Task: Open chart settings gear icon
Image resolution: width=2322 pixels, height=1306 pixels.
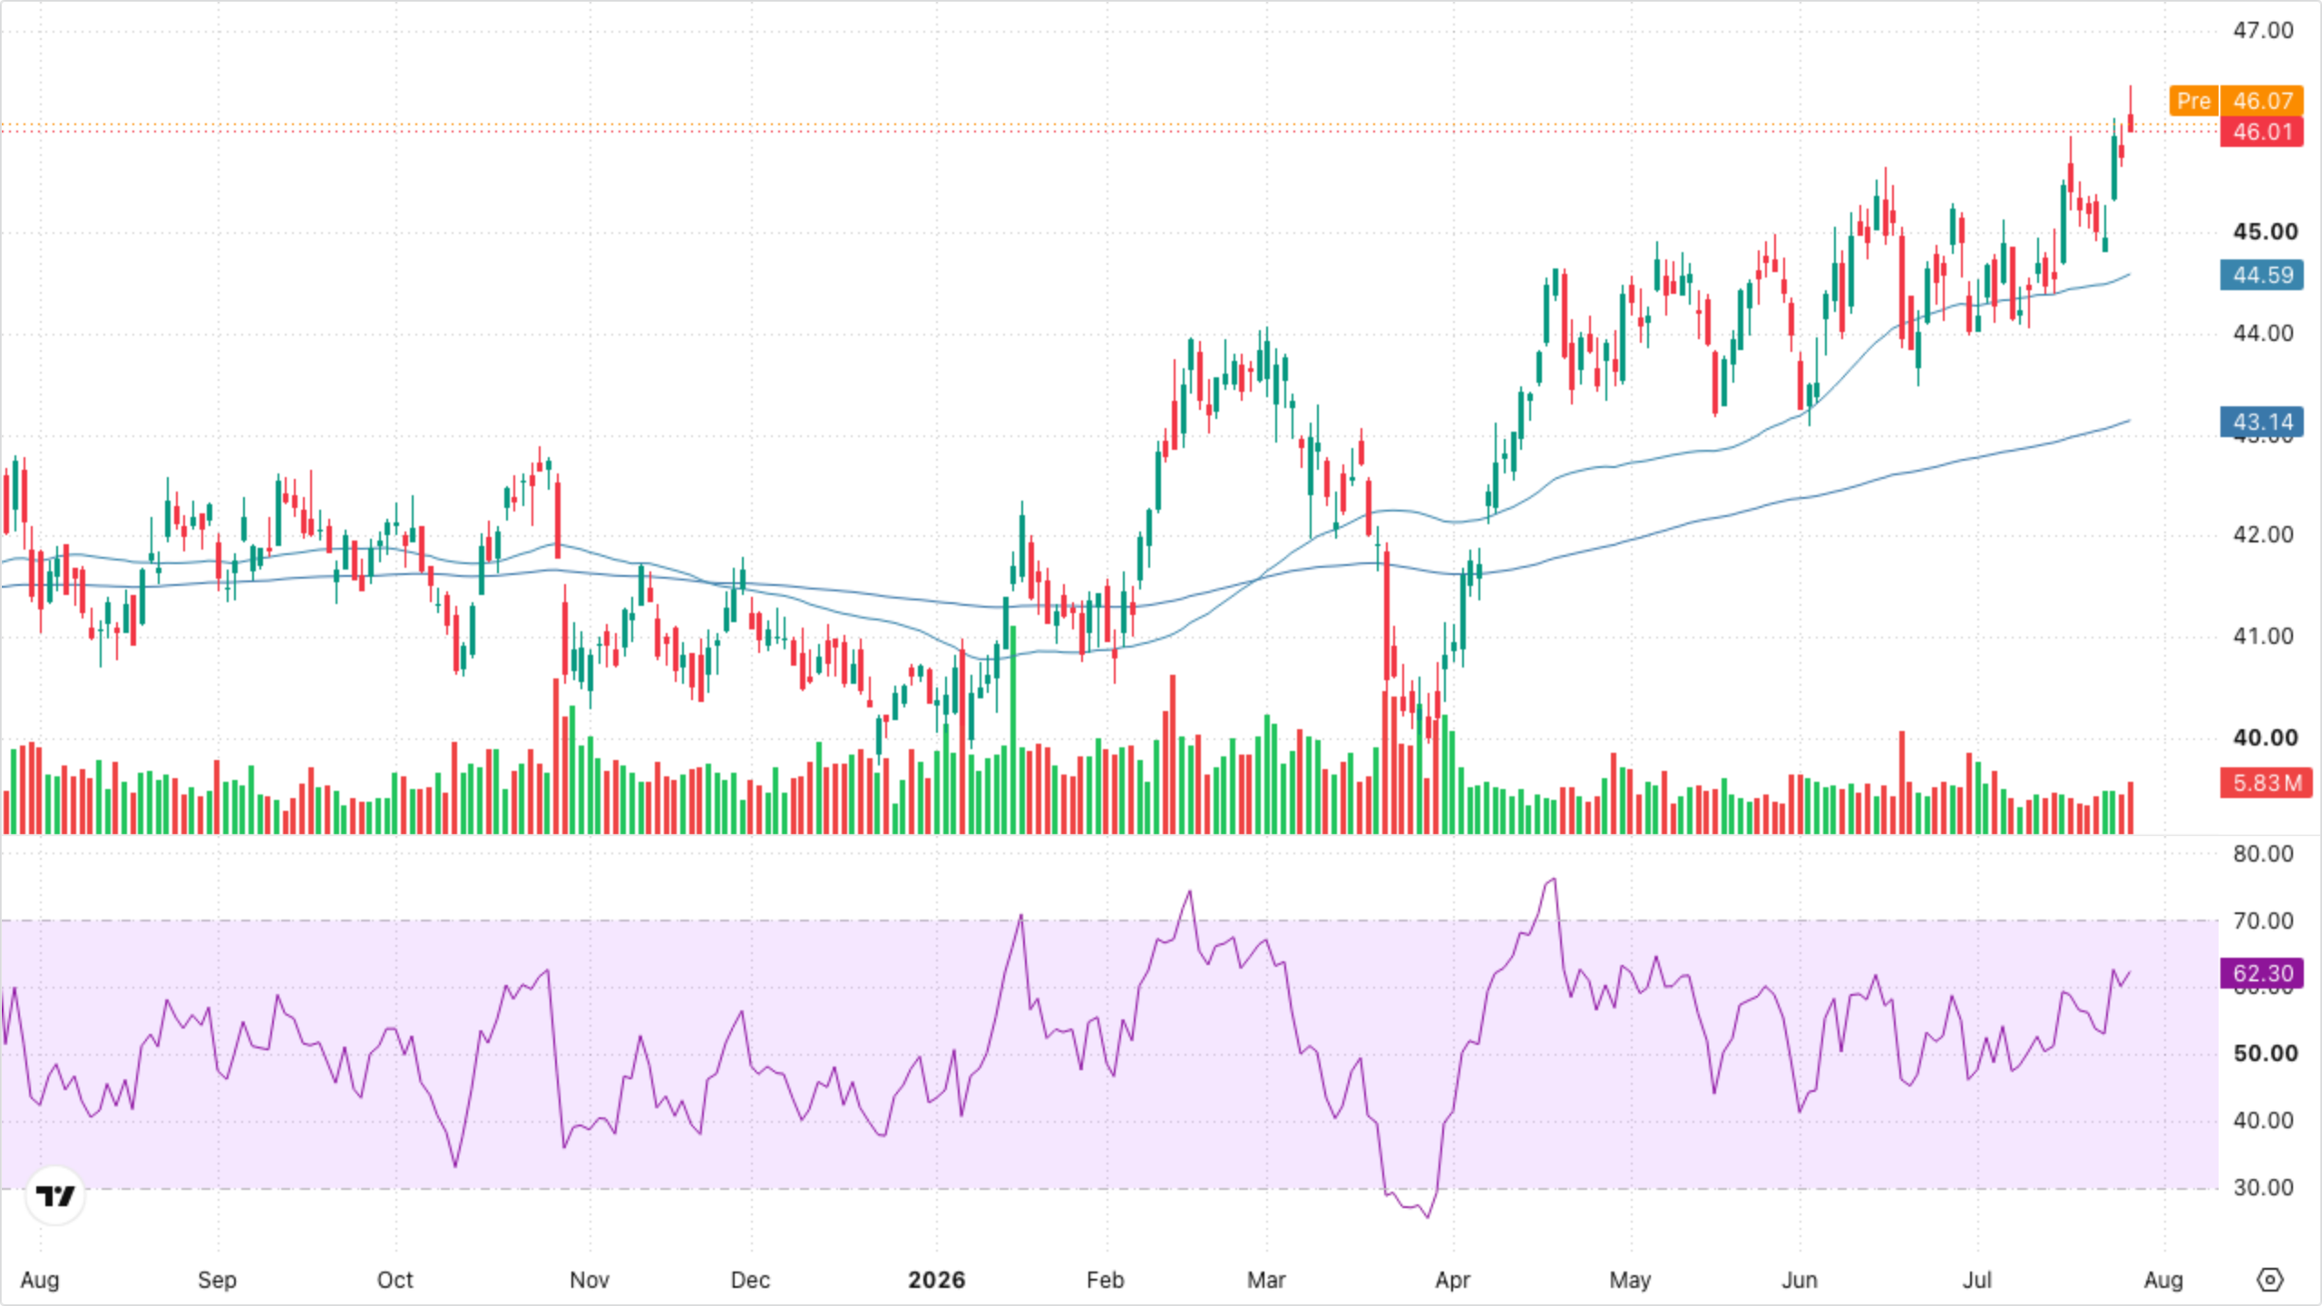Action: (x=2269, y=1280)
